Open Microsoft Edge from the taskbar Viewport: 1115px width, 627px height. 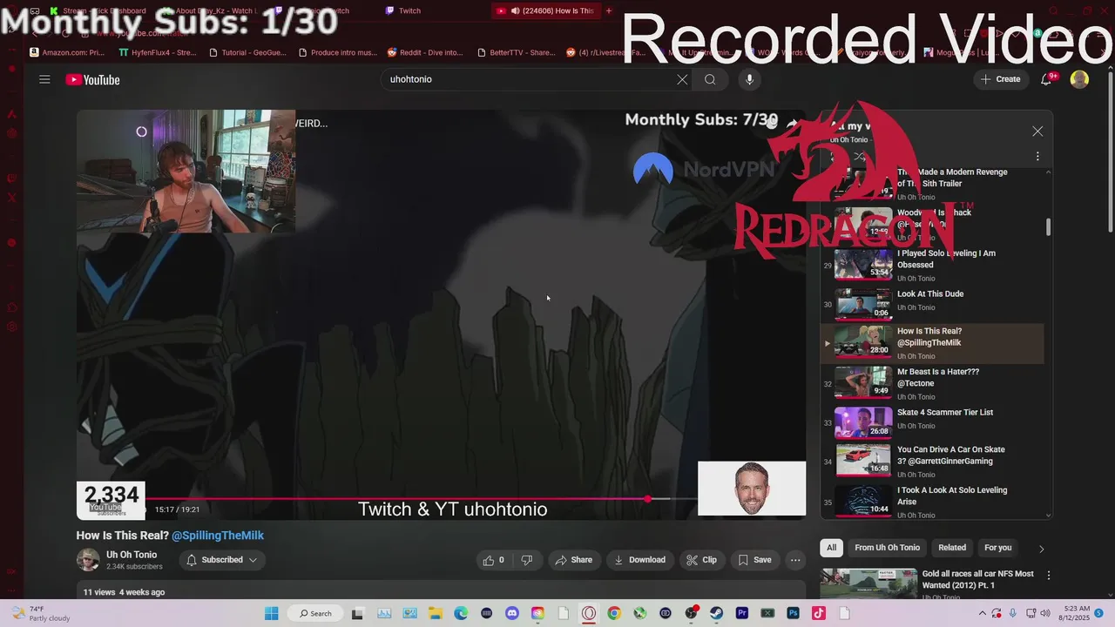[461, 613]
